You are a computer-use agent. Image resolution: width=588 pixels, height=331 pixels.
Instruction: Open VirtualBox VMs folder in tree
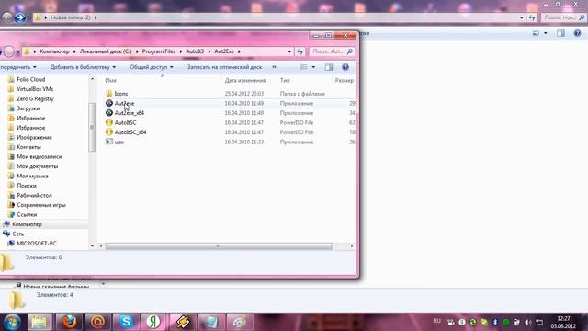(35, 89)
